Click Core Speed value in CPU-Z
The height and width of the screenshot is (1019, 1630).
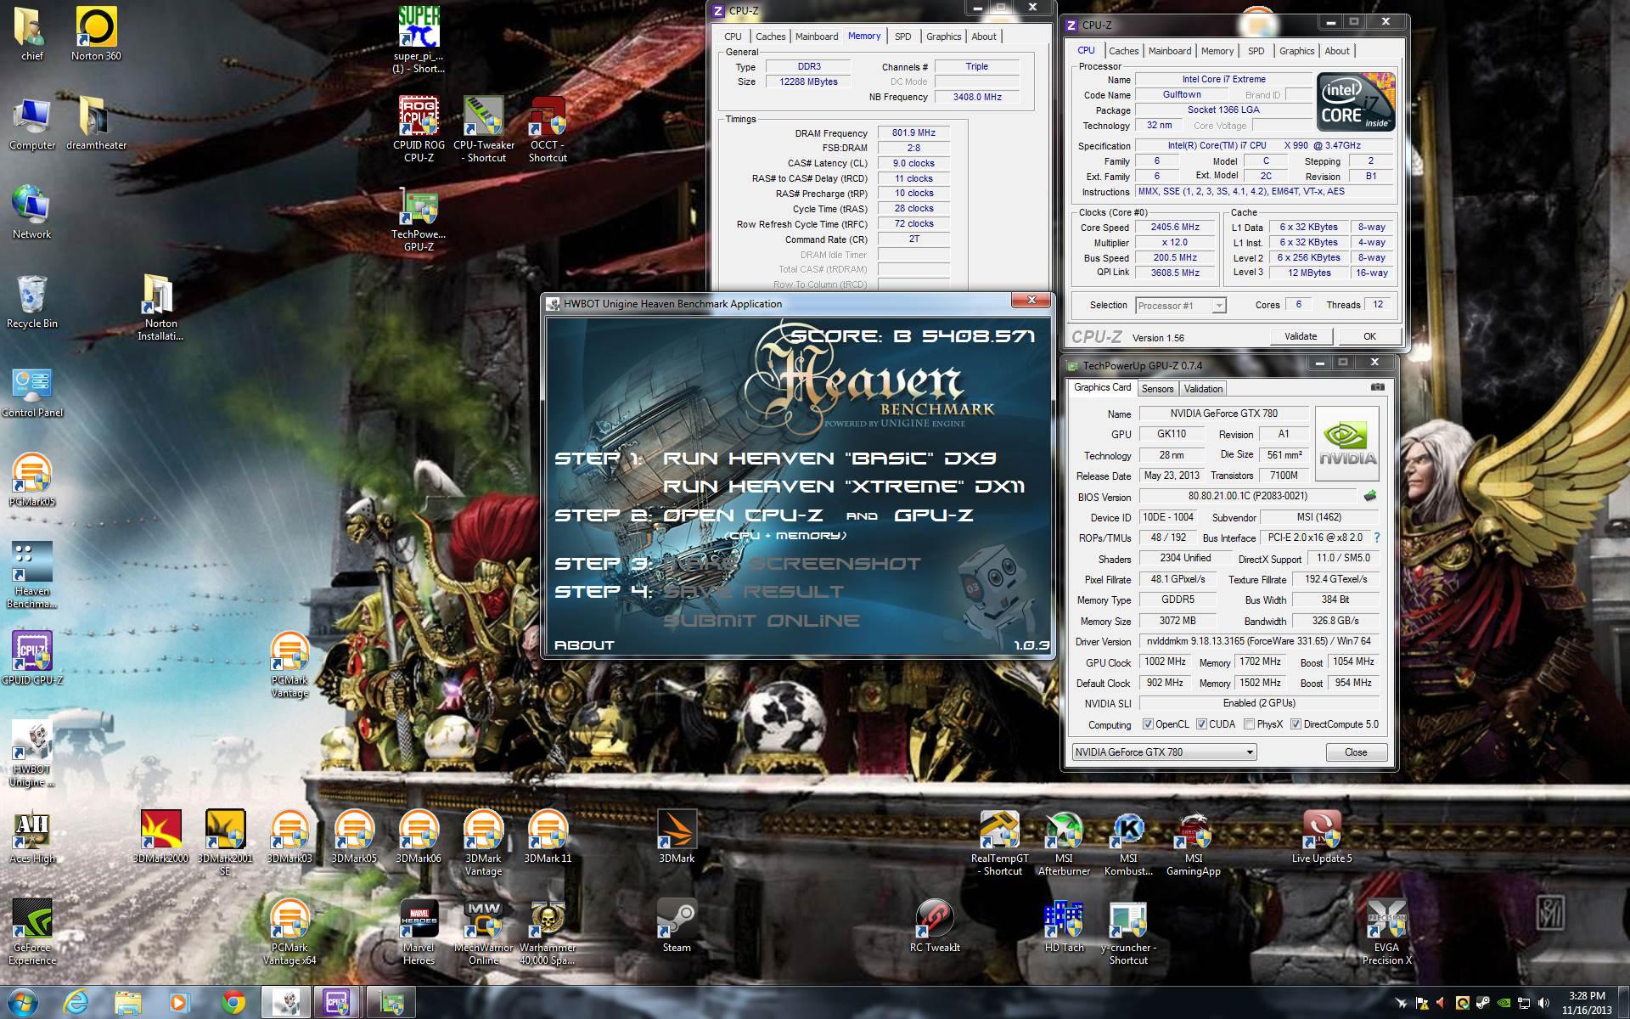pyautogui.click(x=1175, y=228)
